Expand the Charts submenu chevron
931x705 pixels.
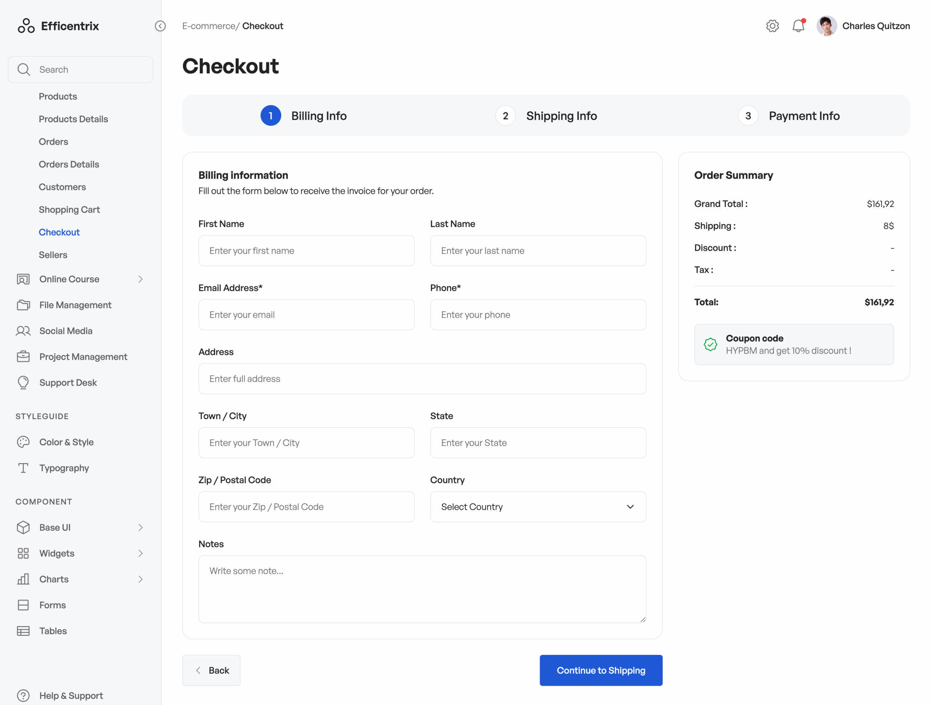(x=141, y=579)
